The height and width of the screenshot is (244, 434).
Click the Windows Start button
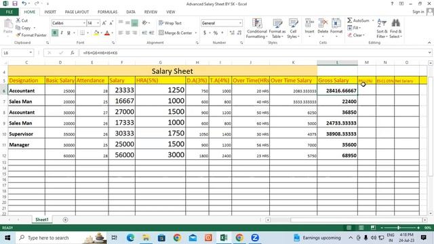pos(7,238)
